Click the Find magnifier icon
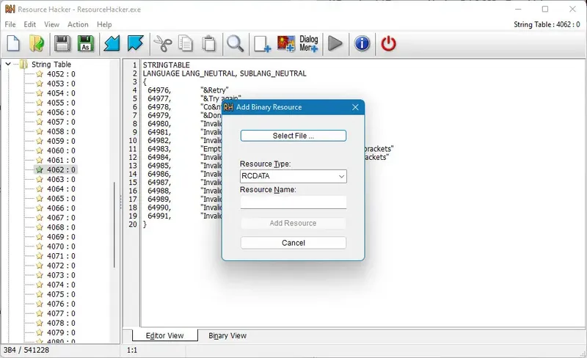The image size is (587, 358). [236, 43]
